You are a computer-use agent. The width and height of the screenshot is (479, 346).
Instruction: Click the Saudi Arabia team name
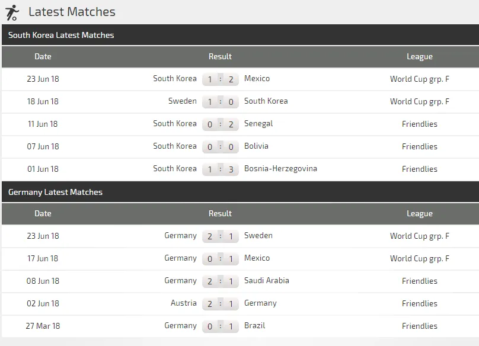(x=266, y=281)
